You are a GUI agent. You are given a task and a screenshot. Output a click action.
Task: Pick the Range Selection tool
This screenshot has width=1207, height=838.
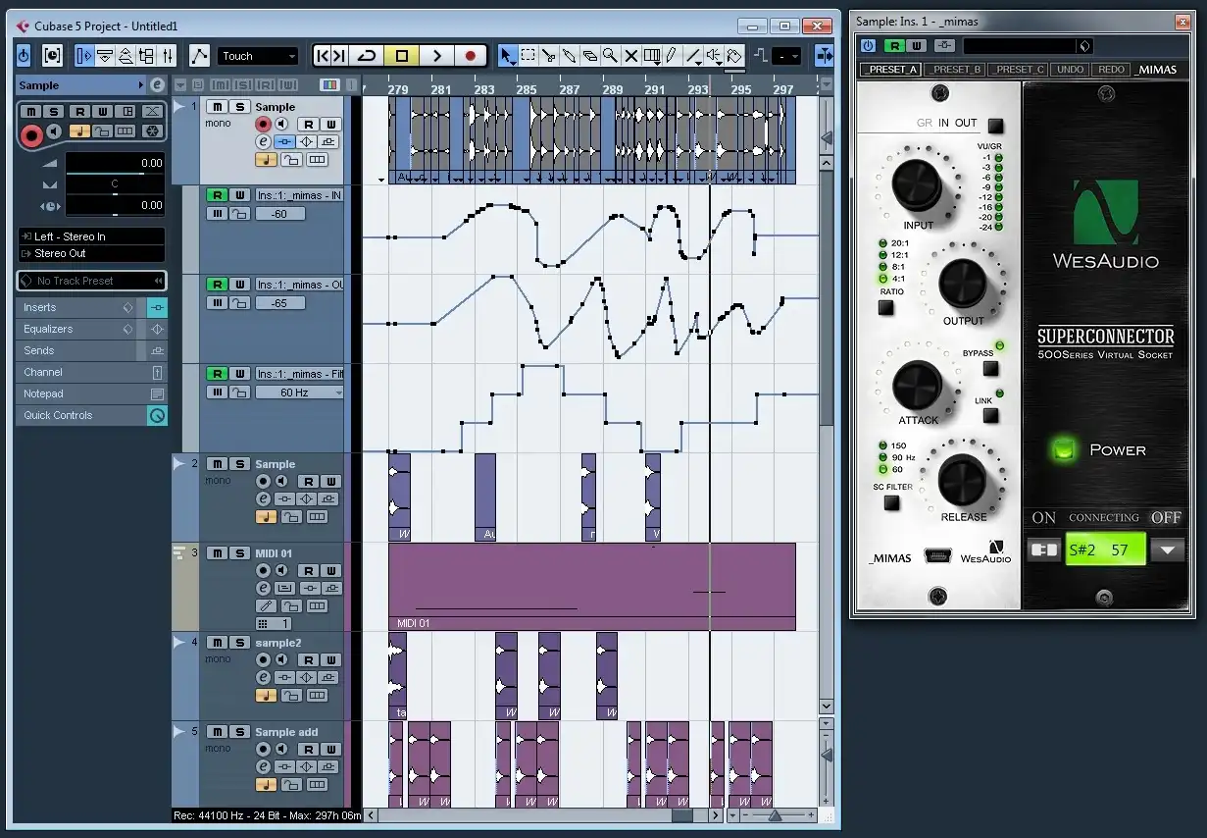click(x=528, y=56)
